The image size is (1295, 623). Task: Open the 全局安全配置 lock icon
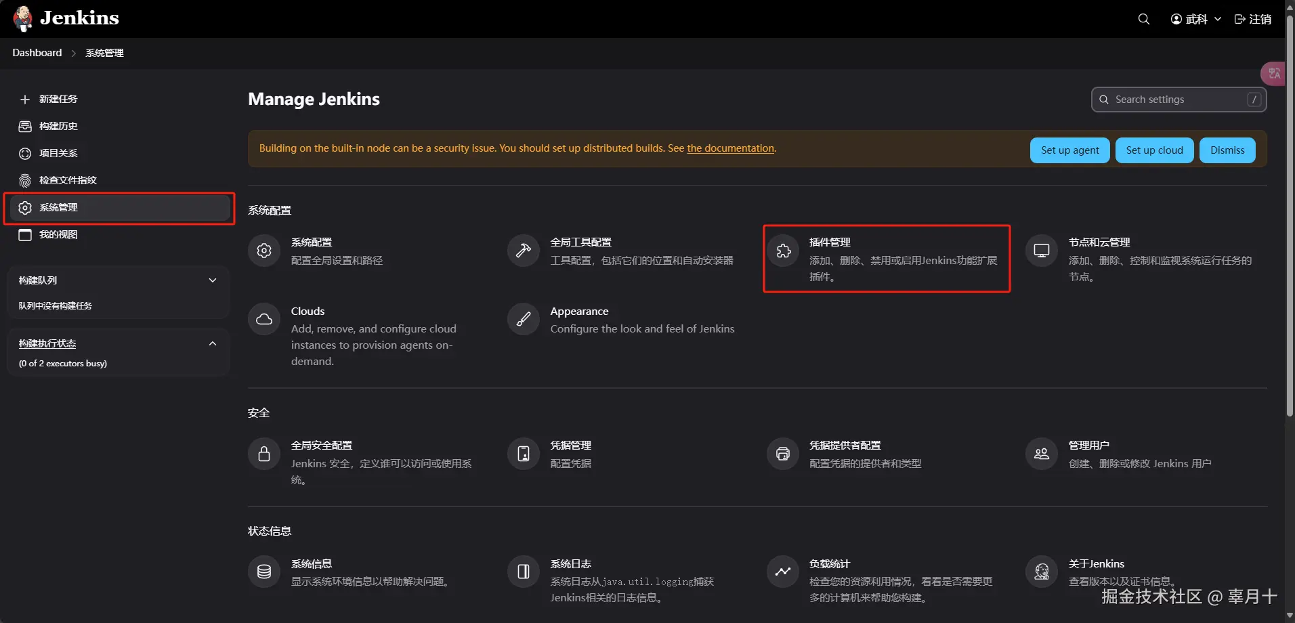point(264,454)
